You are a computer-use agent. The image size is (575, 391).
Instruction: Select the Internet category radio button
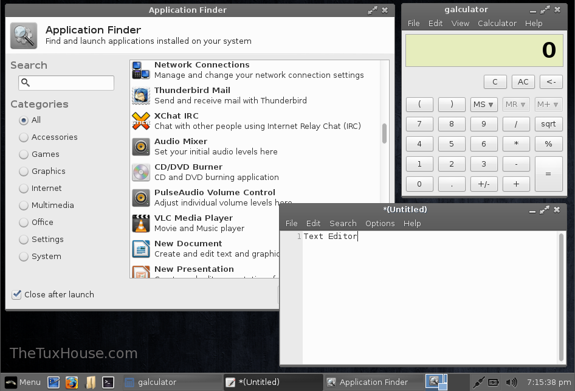pos(24,189)
